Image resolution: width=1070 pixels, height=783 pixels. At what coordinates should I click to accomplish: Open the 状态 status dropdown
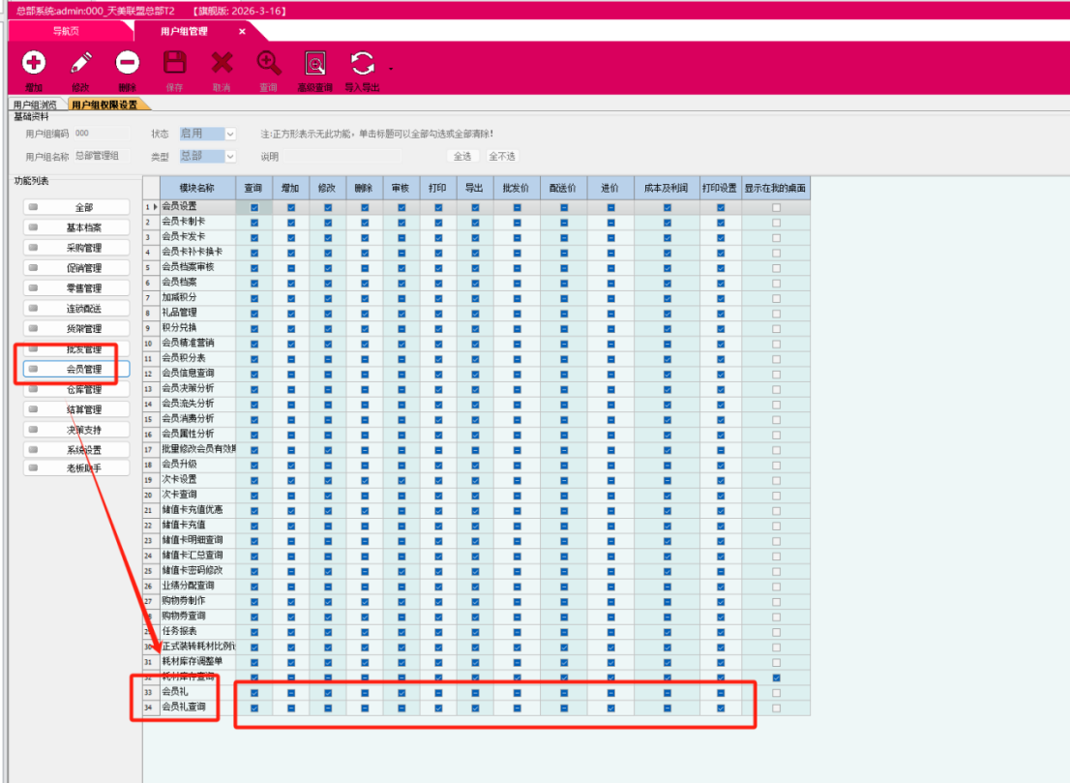[x=230, y=134]
